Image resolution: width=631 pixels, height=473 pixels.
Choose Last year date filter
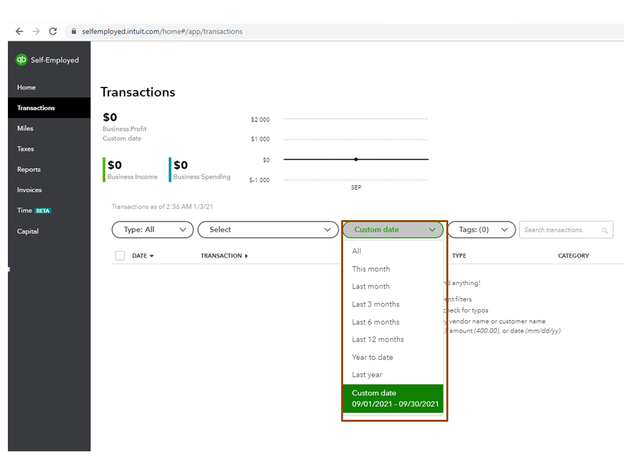(x=393, y=374)
